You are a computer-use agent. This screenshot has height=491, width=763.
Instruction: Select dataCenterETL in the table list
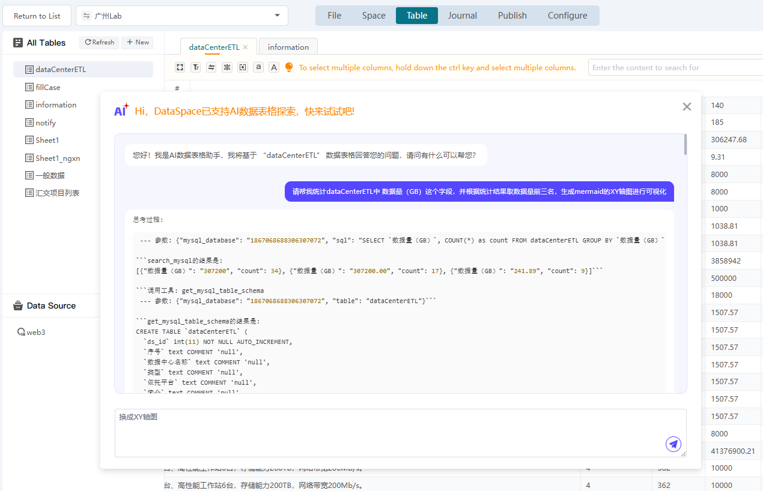pyautogui.click(x=83, y=69)
